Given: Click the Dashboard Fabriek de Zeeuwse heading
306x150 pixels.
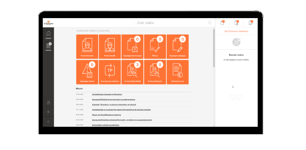Looking at the screenshot, I should (93, 31).
